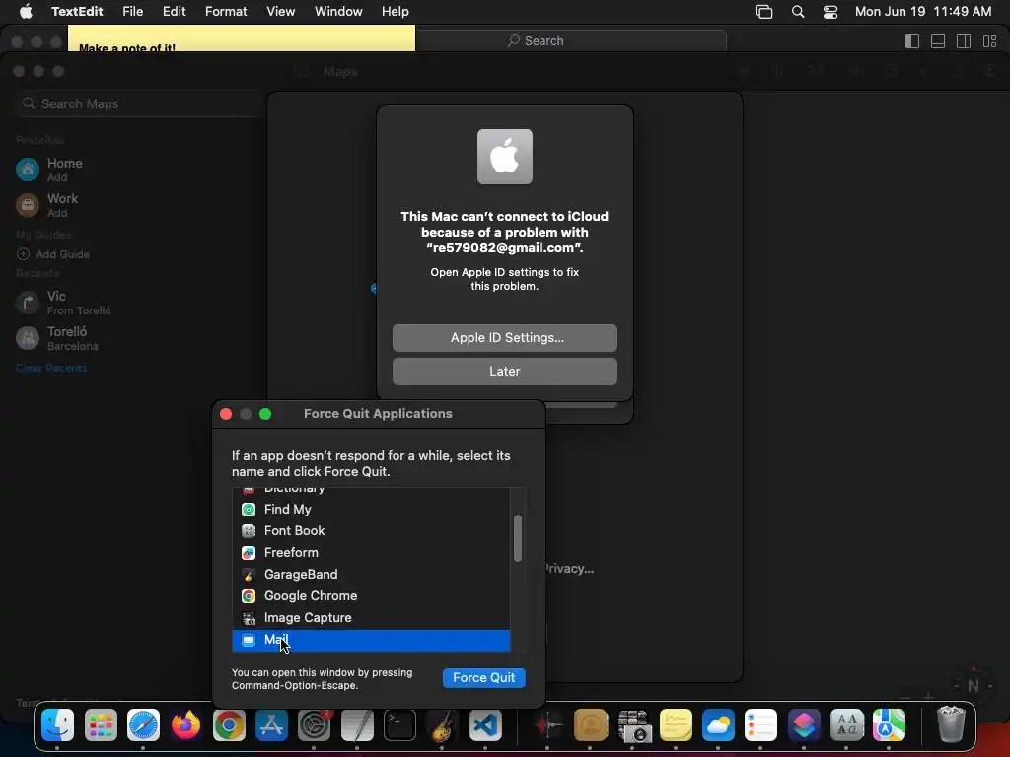Open the Help menu
Screen dimensions: 1010x757
click(395, 12)
